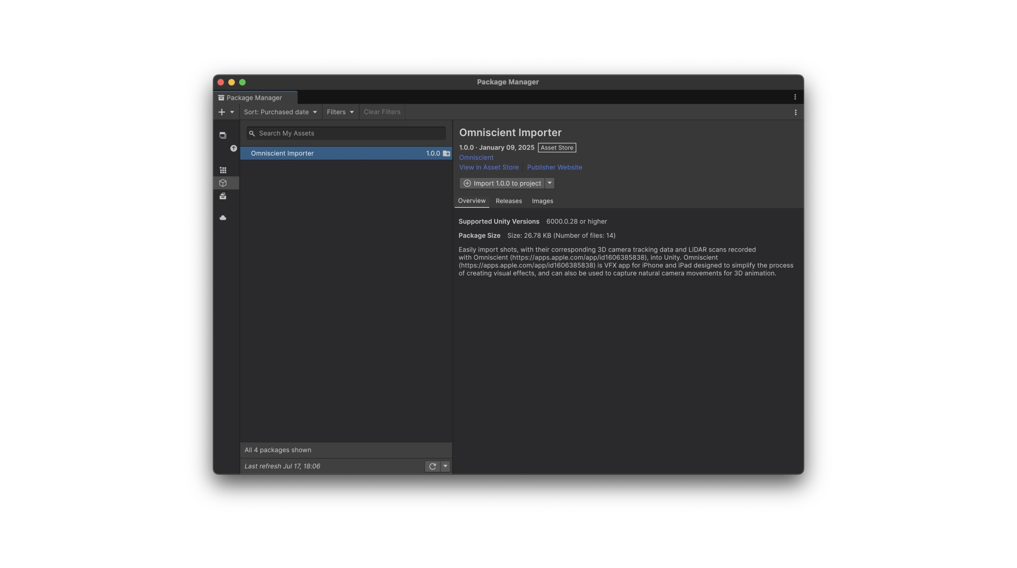Click the refresh icon beside Last refresh
1017x568 pixels.
tap(432, 466)
